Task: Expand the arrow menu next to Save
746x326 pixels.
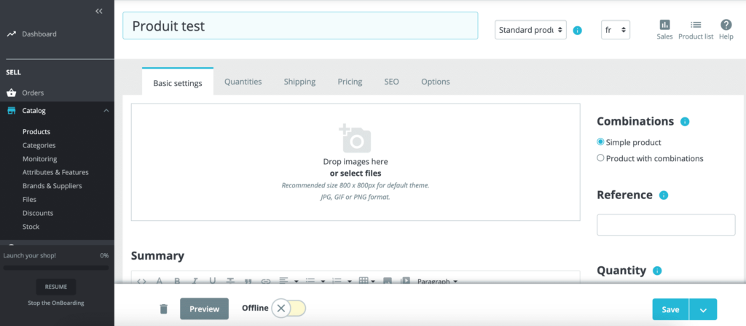Action: (703, 309)
